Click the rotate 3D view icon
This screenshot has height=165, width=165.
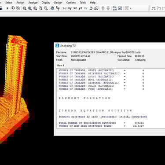pyautogui.click(x=91, y=8)
